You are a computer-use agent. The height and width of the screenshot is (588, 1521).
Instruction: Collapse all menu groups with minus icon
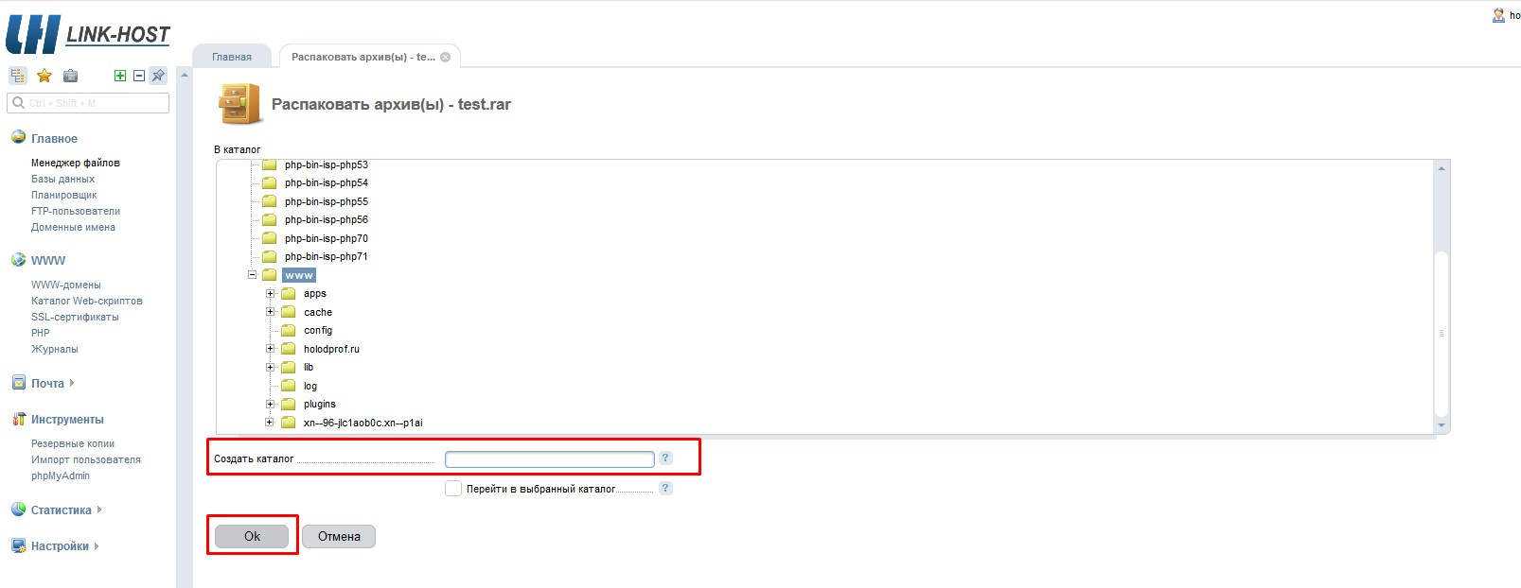click(139, 76)
